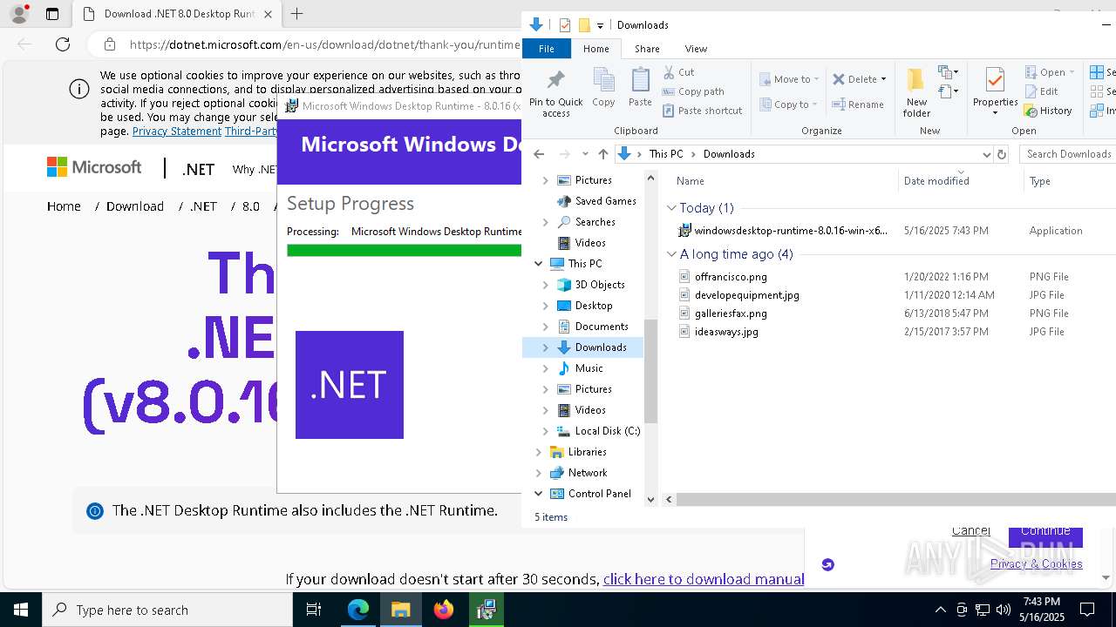Select the Home ribbon tab
The width and height of the screenshot is (1116, 627).
pyautogui.click(x=596, y=49)
